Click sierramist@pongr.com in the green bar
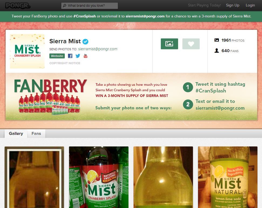The image size is (262, 208). [145, 16]
